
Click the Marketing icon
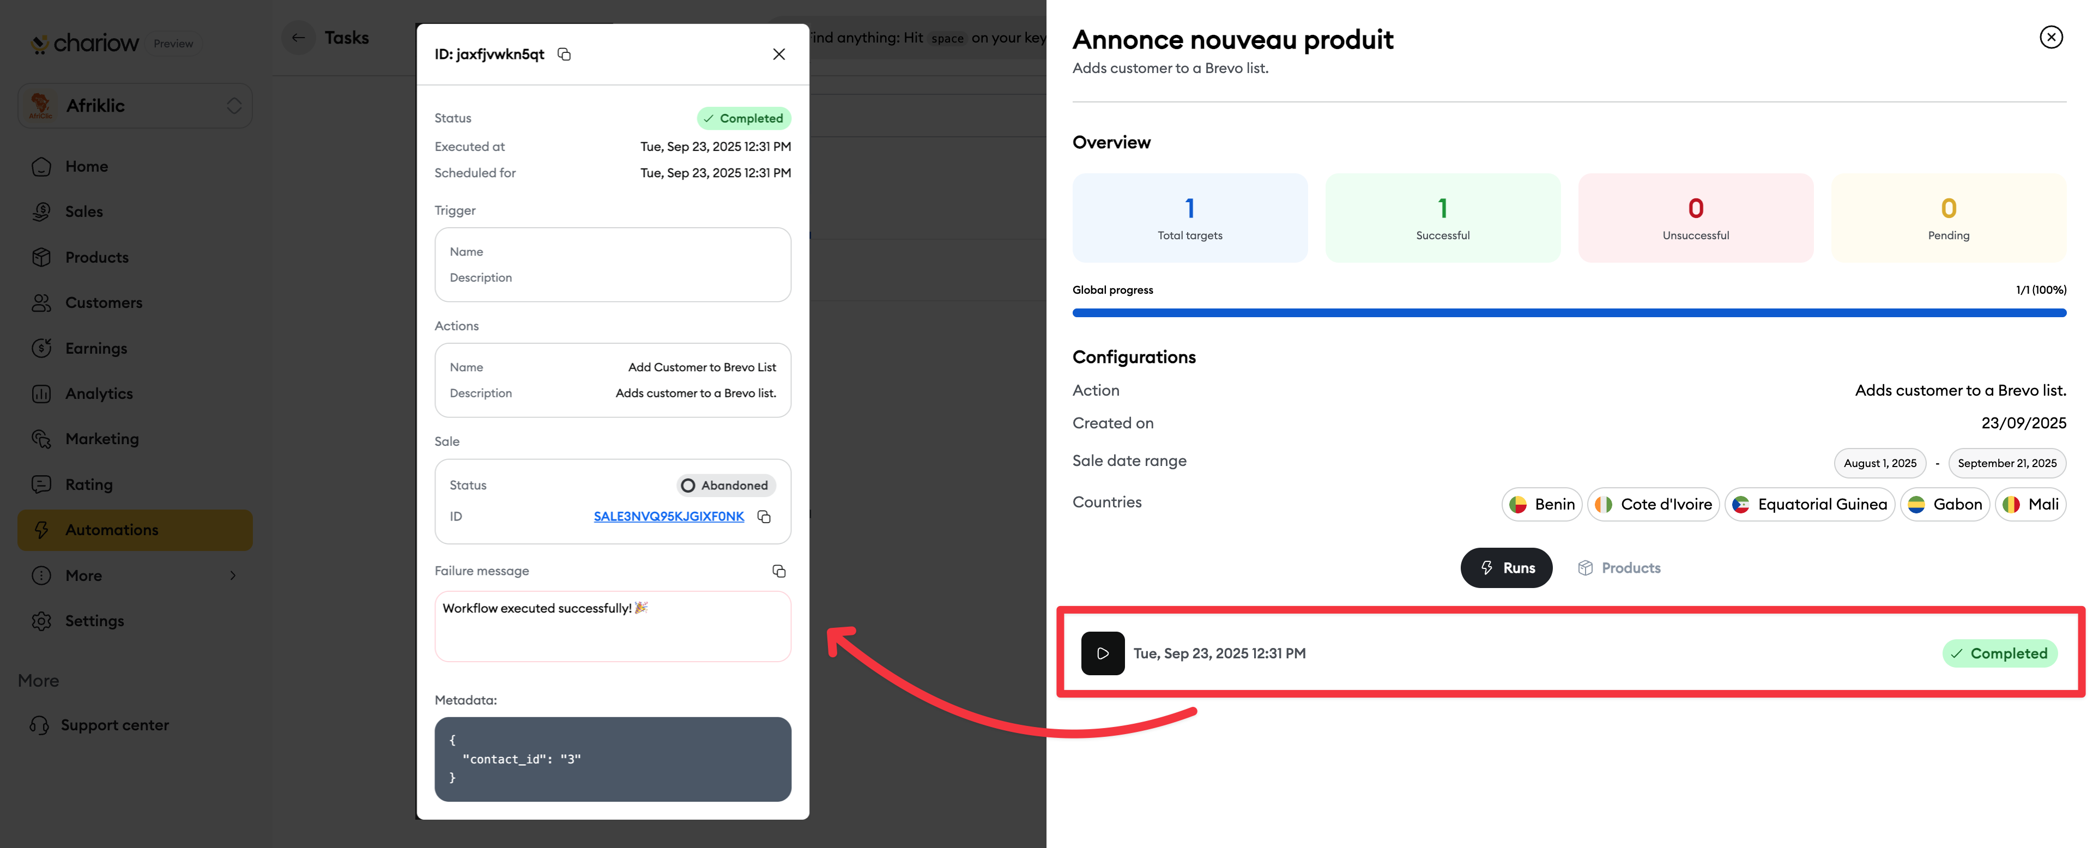click(41, 439)
